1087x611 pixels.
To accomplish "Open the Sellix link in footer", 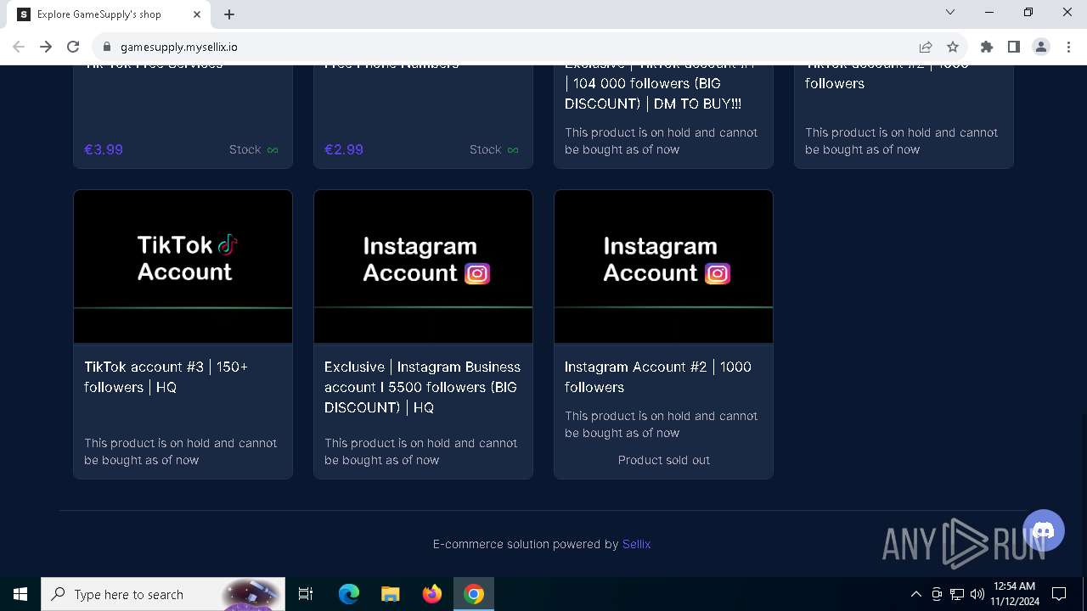I will [636, 544].
